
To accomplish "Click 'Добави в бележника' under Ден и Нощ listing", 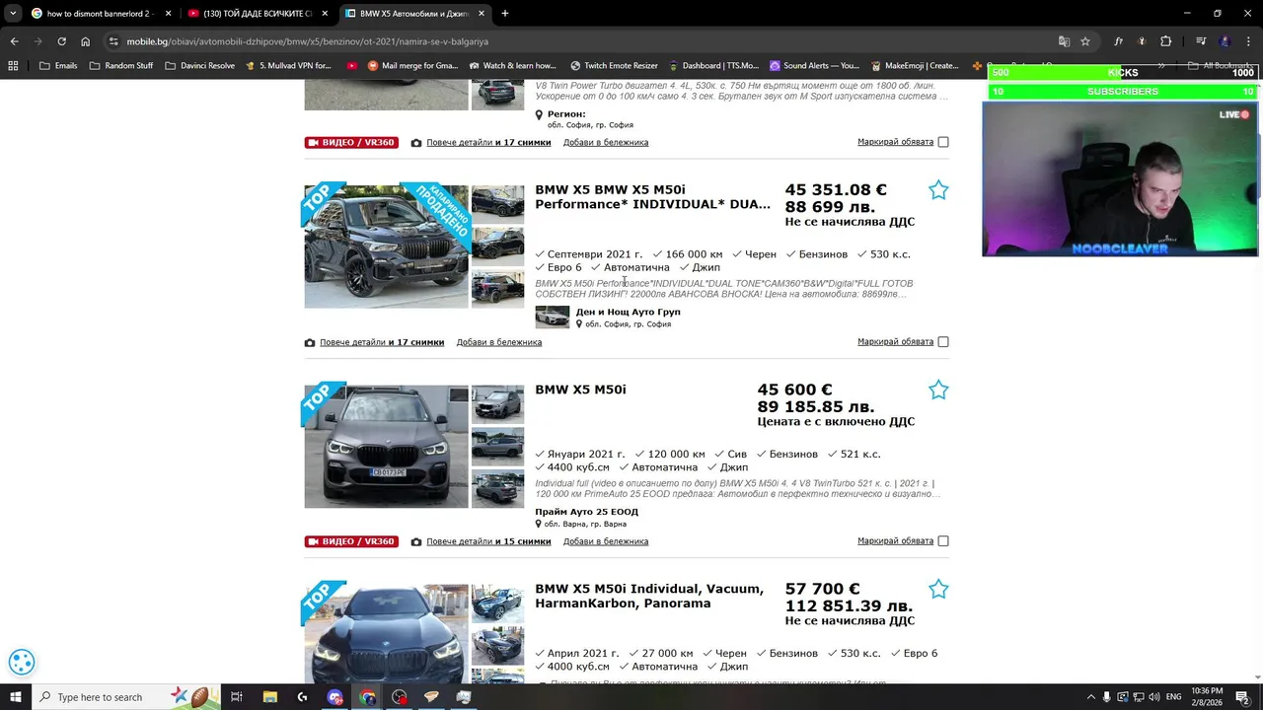I will pyautogui.click(x=499, y=342).
